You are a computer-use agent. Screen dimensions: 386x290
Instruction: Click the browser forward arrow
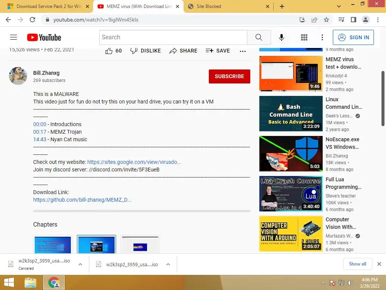pyautogui.click(x=20, y=20)
